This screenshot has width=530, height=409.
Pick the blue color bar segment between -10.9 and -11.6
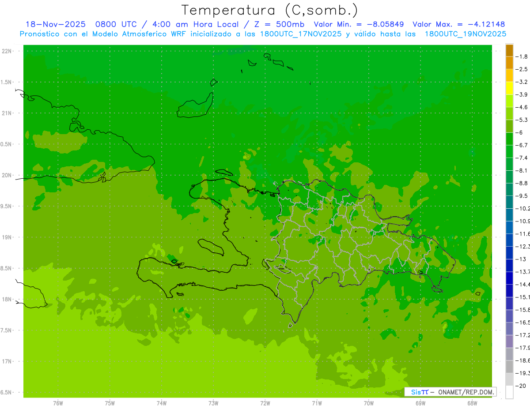point(509,227)
